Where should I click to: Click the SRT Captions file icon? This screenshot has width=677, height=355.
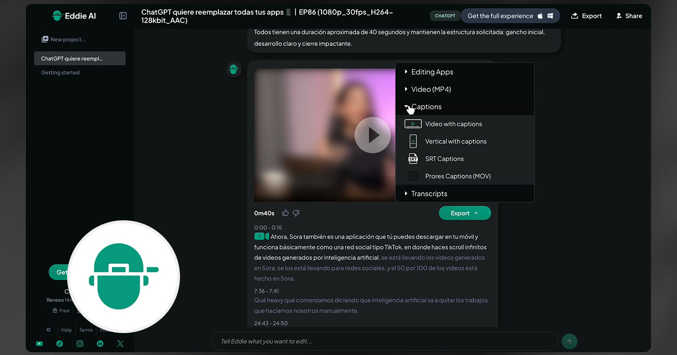413,159
